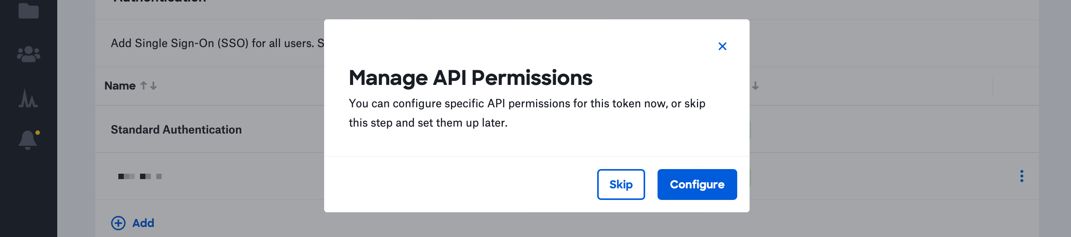Click the Manage API Permissions title

click(x=470, y=78)
